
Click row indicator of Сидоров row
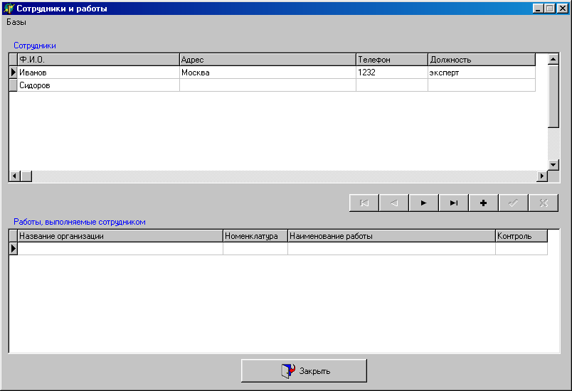[x=13, y=85]
